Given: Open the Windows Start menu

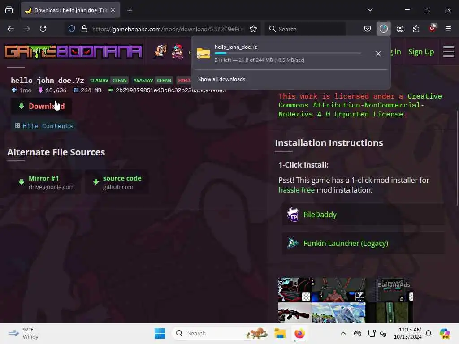Looking at the screenshot, I should point(160,333).
